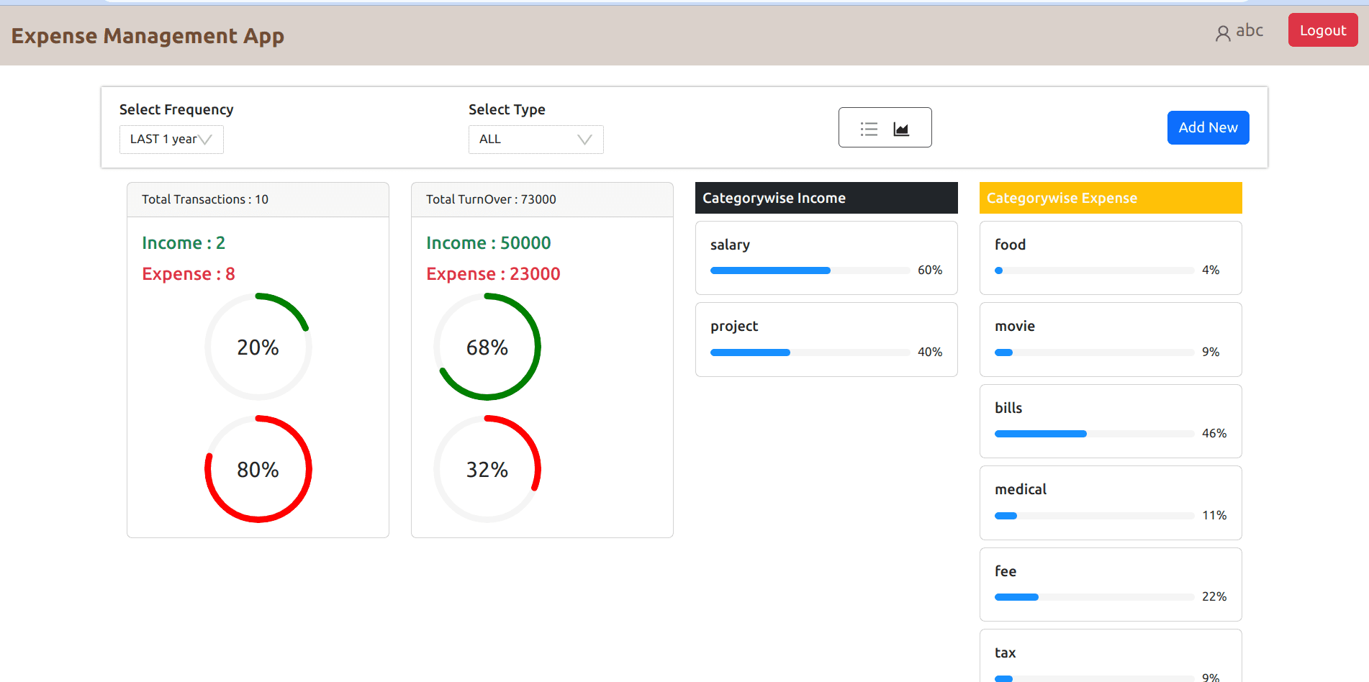Click the 68% income turnover circle
Screen dimensions: 1369x682
[487, 347]
